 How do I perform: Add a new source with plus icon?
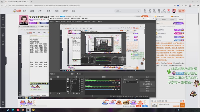(x=68, y=93)
